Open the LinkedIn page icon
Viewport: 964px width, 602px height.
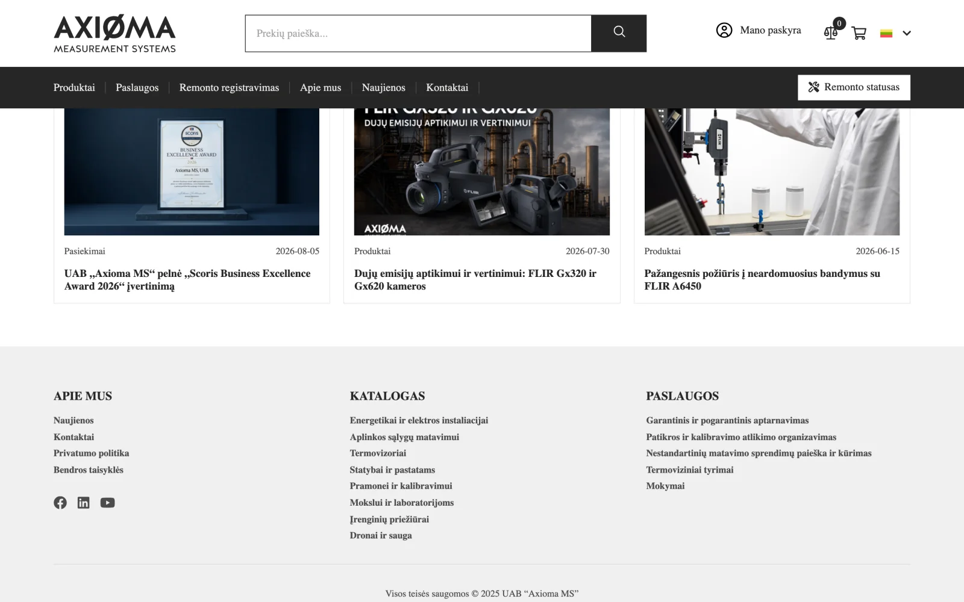83,503
